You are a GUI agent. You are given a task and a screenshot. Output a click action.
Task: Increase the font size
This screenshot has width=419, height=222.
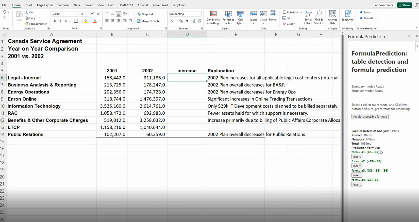(x=92, y=14)
